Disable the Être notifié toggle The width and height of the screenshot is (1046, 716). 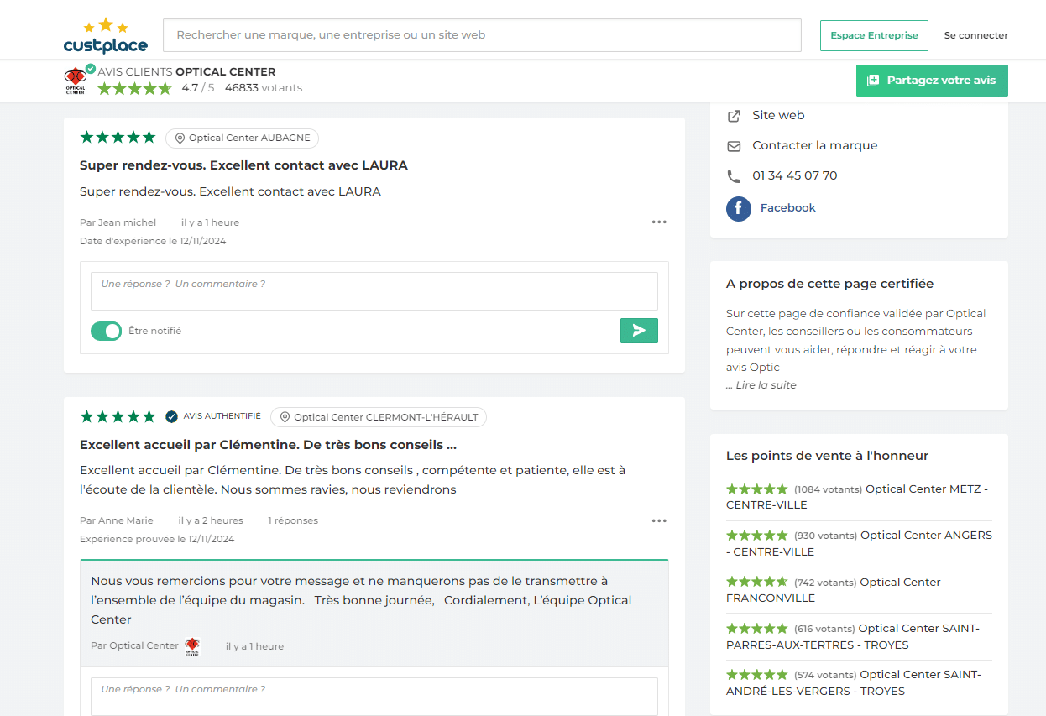point(106,330)
